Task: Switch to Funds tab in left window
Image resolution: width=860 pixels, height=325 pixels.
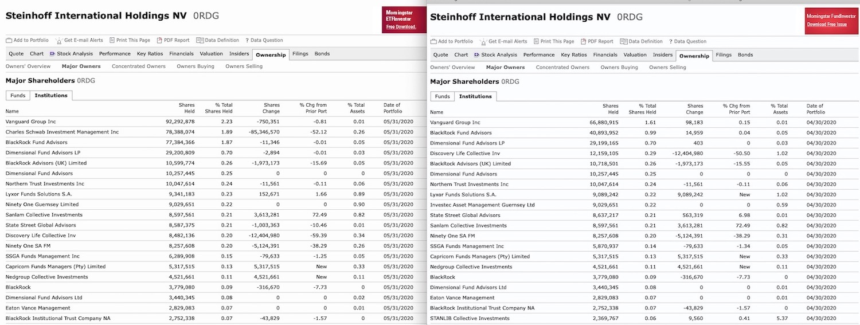Action: 18,95
